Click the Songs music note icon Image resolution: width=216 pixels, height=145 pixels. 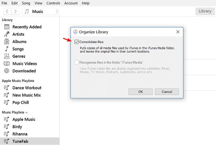point(6,49)
